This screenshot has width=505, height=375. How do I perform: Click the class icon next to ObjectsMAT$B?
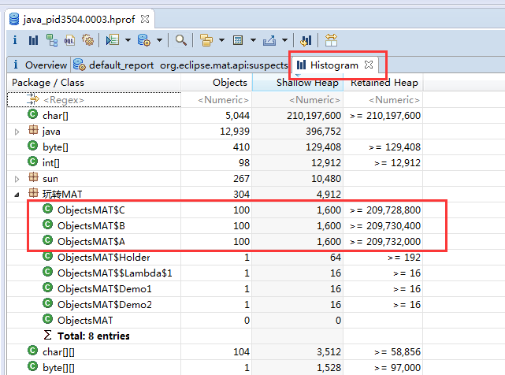coord(48,225)
